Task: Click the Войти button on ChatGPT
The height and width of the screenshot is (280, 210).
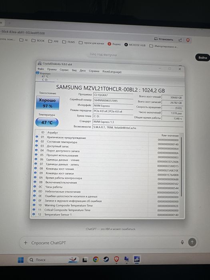Action: (203, 58)
